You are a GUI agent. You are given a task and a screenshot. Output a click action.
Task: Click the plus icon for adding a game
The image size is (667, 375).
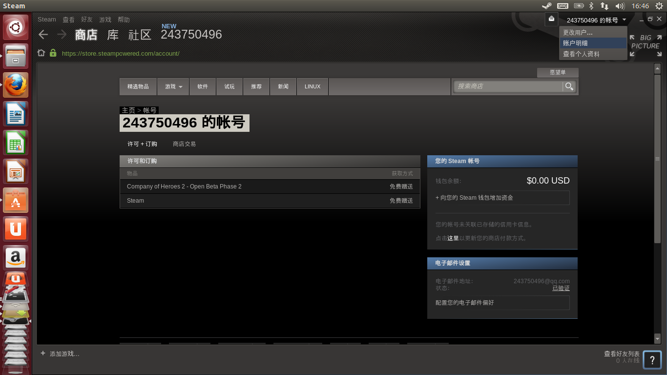[x=43, y=353]
